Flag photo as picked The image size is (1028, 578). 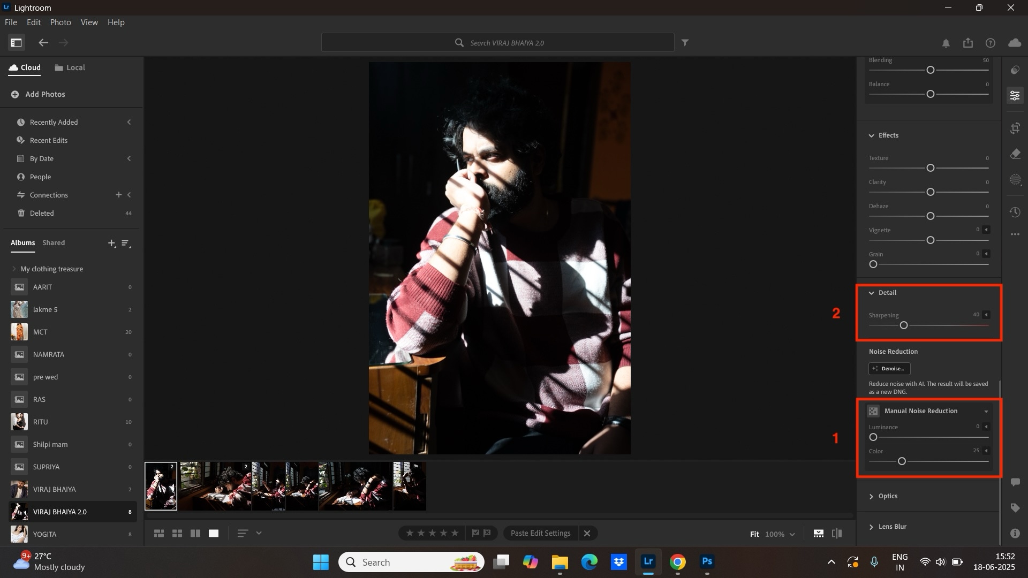click(x=475, y=533)
